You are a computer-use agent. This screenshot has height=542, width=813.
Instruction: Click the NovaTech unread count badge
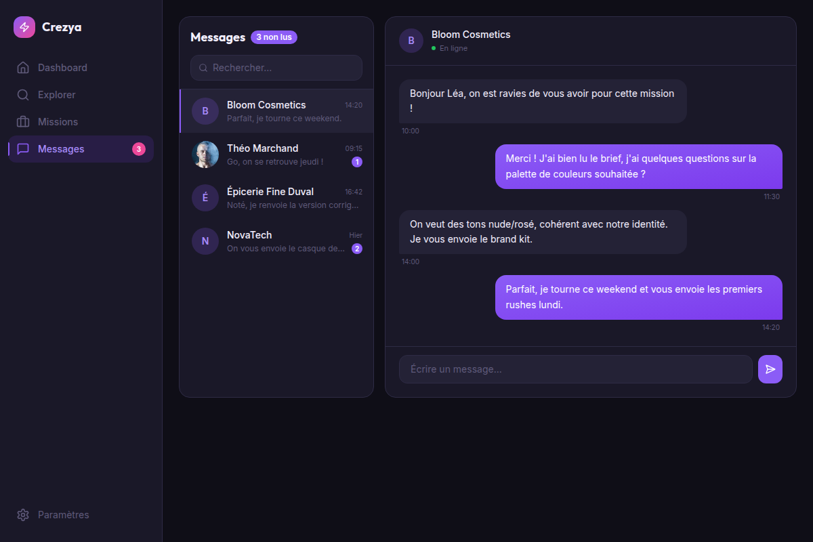(357, 249)
